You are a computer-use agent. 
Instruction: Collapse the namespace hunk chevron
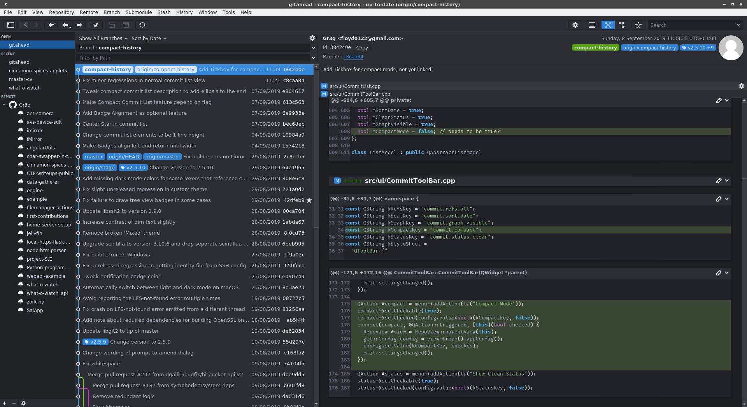(x=727, y=199)
